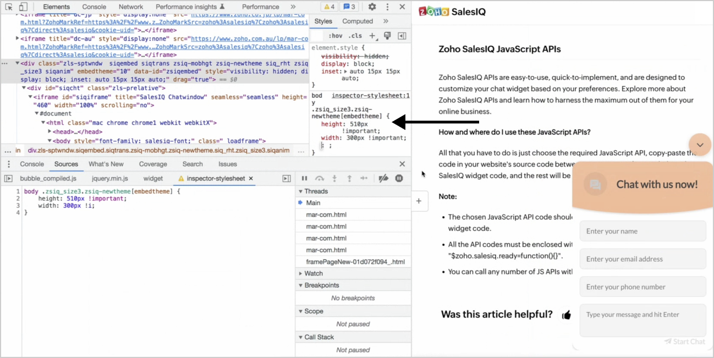This screenshot has height=358, width=714.
Task: Open the Search drawer tab
Action: [x=193, y=164]
